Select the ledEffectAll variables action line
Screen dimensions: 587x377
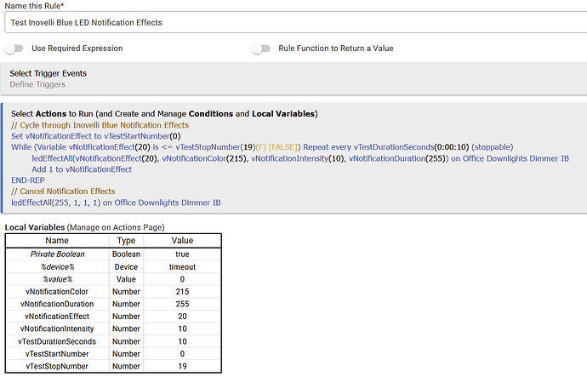click(300, 158)
